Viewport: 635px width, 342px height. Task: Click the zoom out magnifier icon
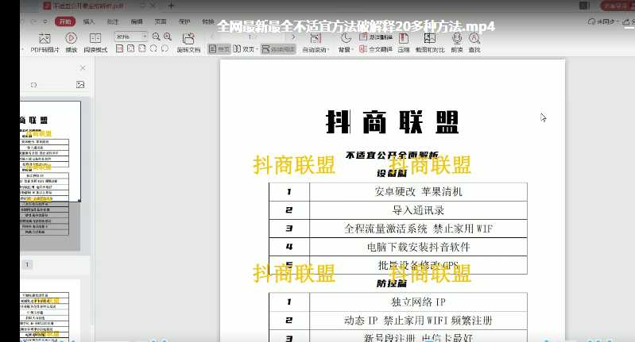pyautogui.click(x=156, y=37)
